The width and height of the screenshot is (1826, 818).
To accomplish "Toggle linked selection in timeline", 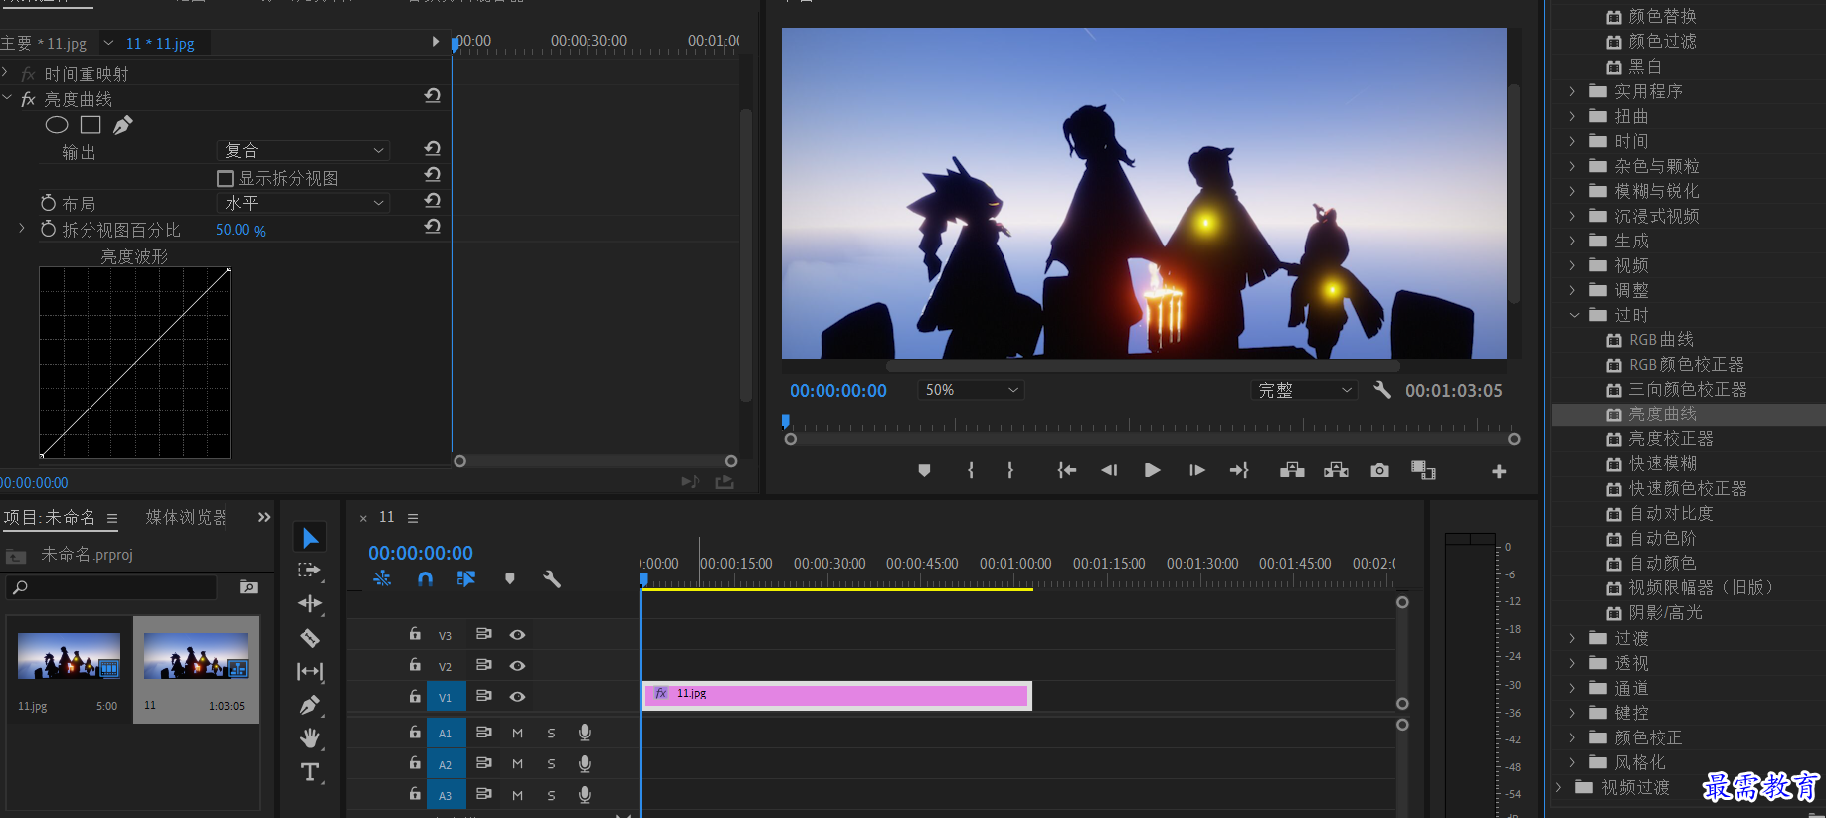I will 466,579.
